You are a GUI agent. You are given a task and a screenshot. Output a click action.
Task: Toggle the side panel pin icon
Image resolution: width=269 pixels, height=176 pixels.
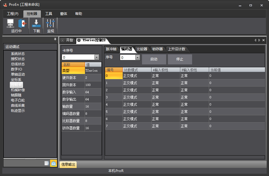[x=55, y=39]
